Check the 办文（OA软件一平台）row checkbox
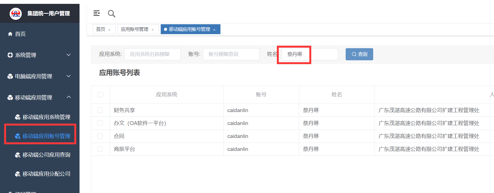The image size is (494, 193). pos(100,123)
